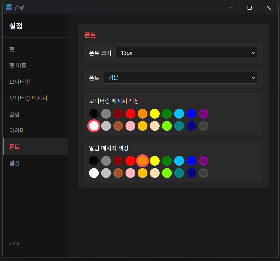Click the 모니터링 메시지 색상 label
The width and height of the screenshot is (280, 261).
tap(114, 101)
